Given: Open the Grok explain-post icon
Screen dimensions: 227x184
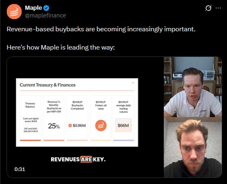Looking at the screenshot, I should click(x=208, y=8).
